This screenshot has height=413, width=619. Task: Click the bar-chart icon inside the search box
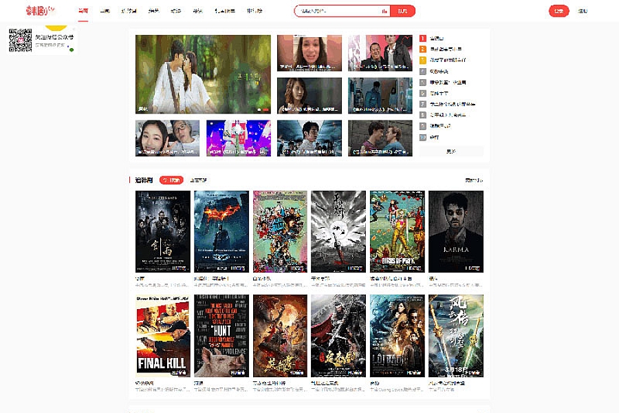(x=384, y=11)
